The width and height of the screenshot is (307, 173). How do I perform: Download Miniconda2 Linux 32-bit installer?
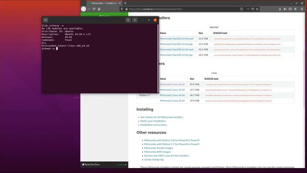point(172,100)
